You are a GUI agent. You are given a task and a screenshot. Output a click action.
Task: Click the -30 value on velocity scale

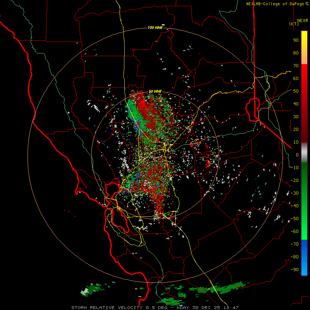(294, 193)
